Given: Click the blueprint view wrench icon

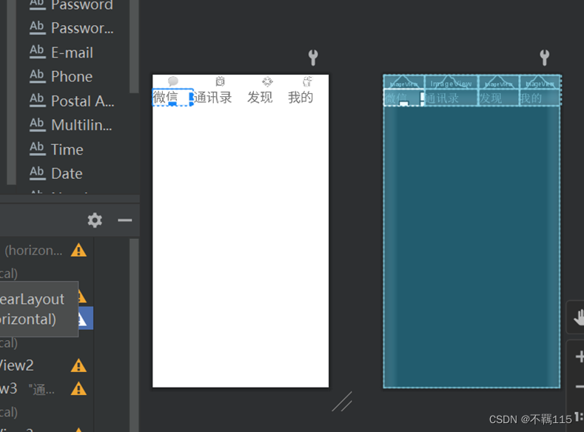Looking at the screenshot, I should pos(545,58).
